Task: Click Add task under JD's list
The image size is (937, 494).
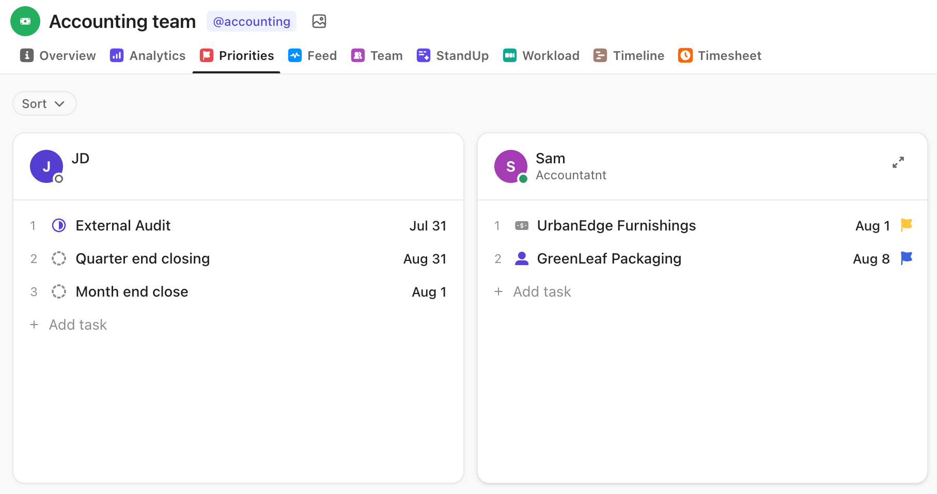Action: click(68, 325)
